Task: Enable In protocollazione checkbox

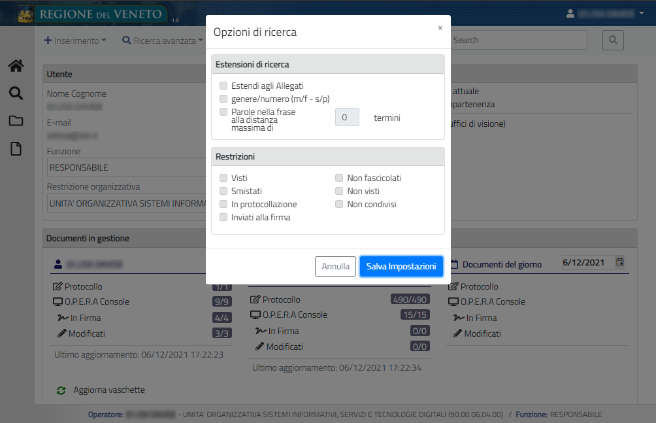Action: (223, 204)
